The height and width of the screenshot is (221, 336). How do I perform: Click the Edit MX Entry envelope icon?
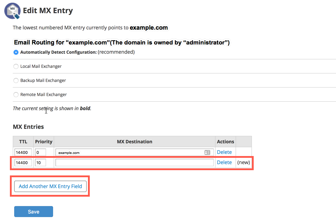[12, 11]
